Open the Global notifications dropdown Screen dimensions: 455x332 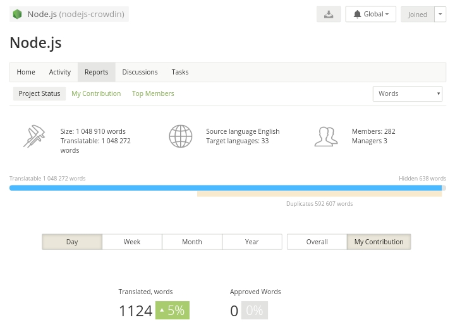(x=370, y=14)
